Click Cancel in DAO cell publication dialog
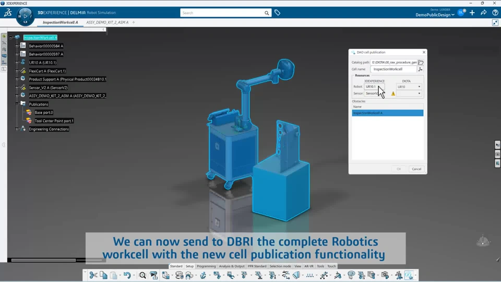This screenshot has width=501, height=282. tap(416, 169)
